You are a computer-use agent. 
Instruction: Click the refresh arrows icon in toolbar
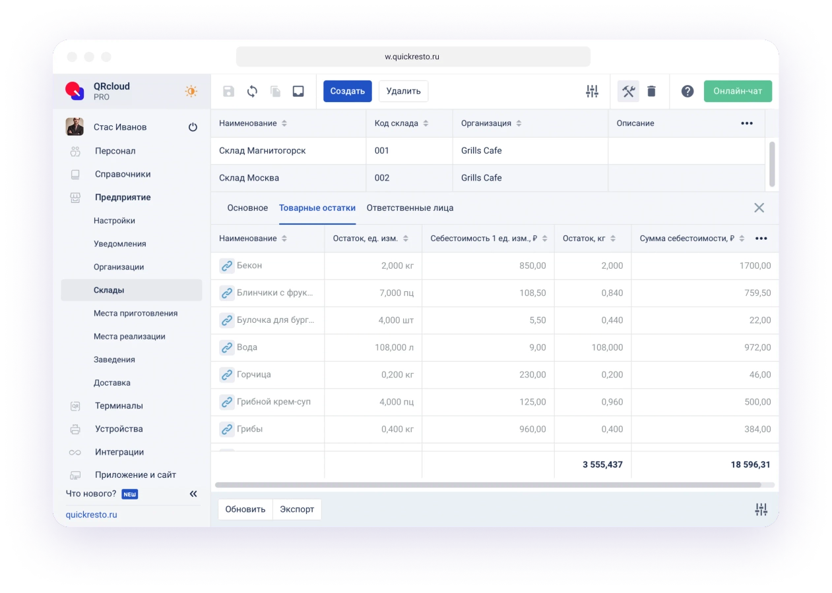click(x=252, y=92)
